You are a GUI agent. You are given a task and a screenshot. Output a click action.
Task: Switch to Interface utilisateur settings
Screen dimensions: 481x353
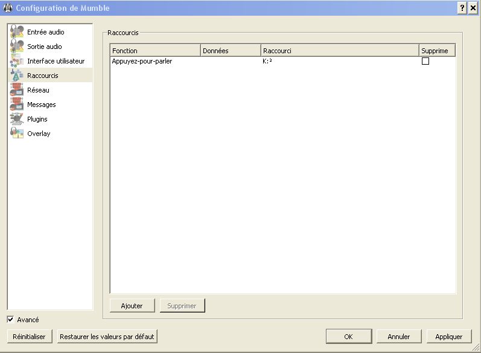(50, 60)
